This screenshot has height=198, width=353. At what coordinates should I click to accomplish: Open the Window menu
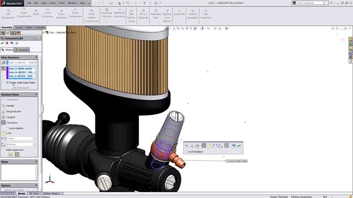tap(72, 3)
